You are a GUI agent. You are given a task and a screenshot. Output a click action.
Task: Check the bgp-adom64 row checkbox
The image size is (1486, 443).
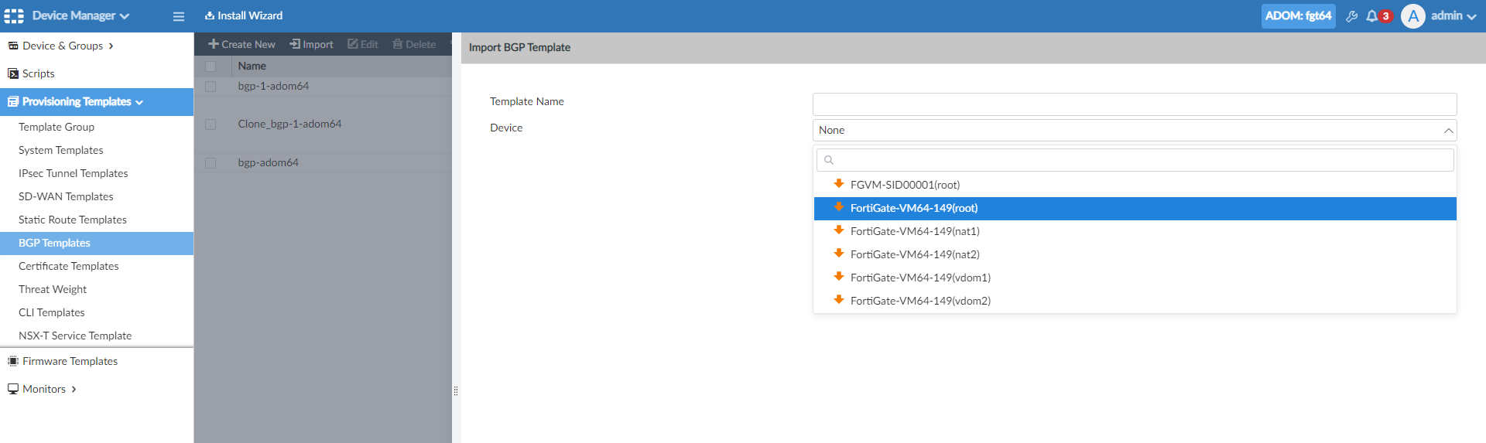coord(211,163)
